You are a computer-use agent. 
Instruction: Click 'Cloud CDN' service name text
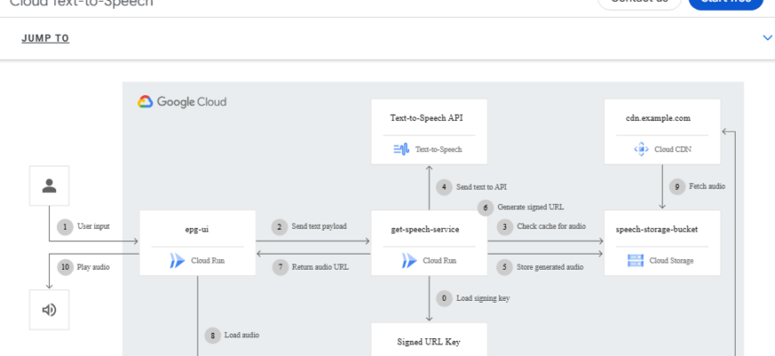coord(673,149)
